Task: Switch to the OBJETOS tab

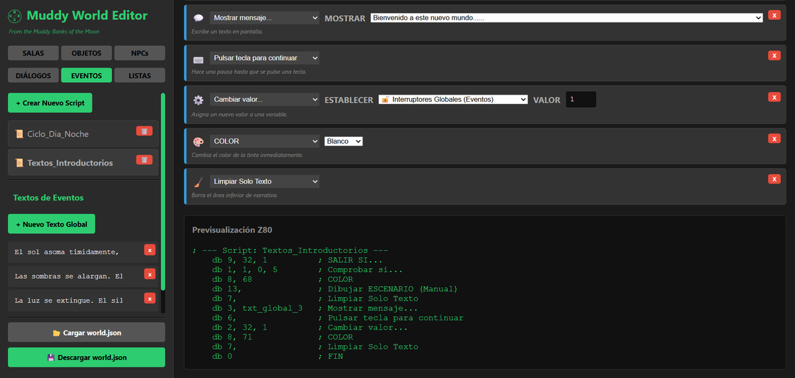Action: click(x=87, y=53)
